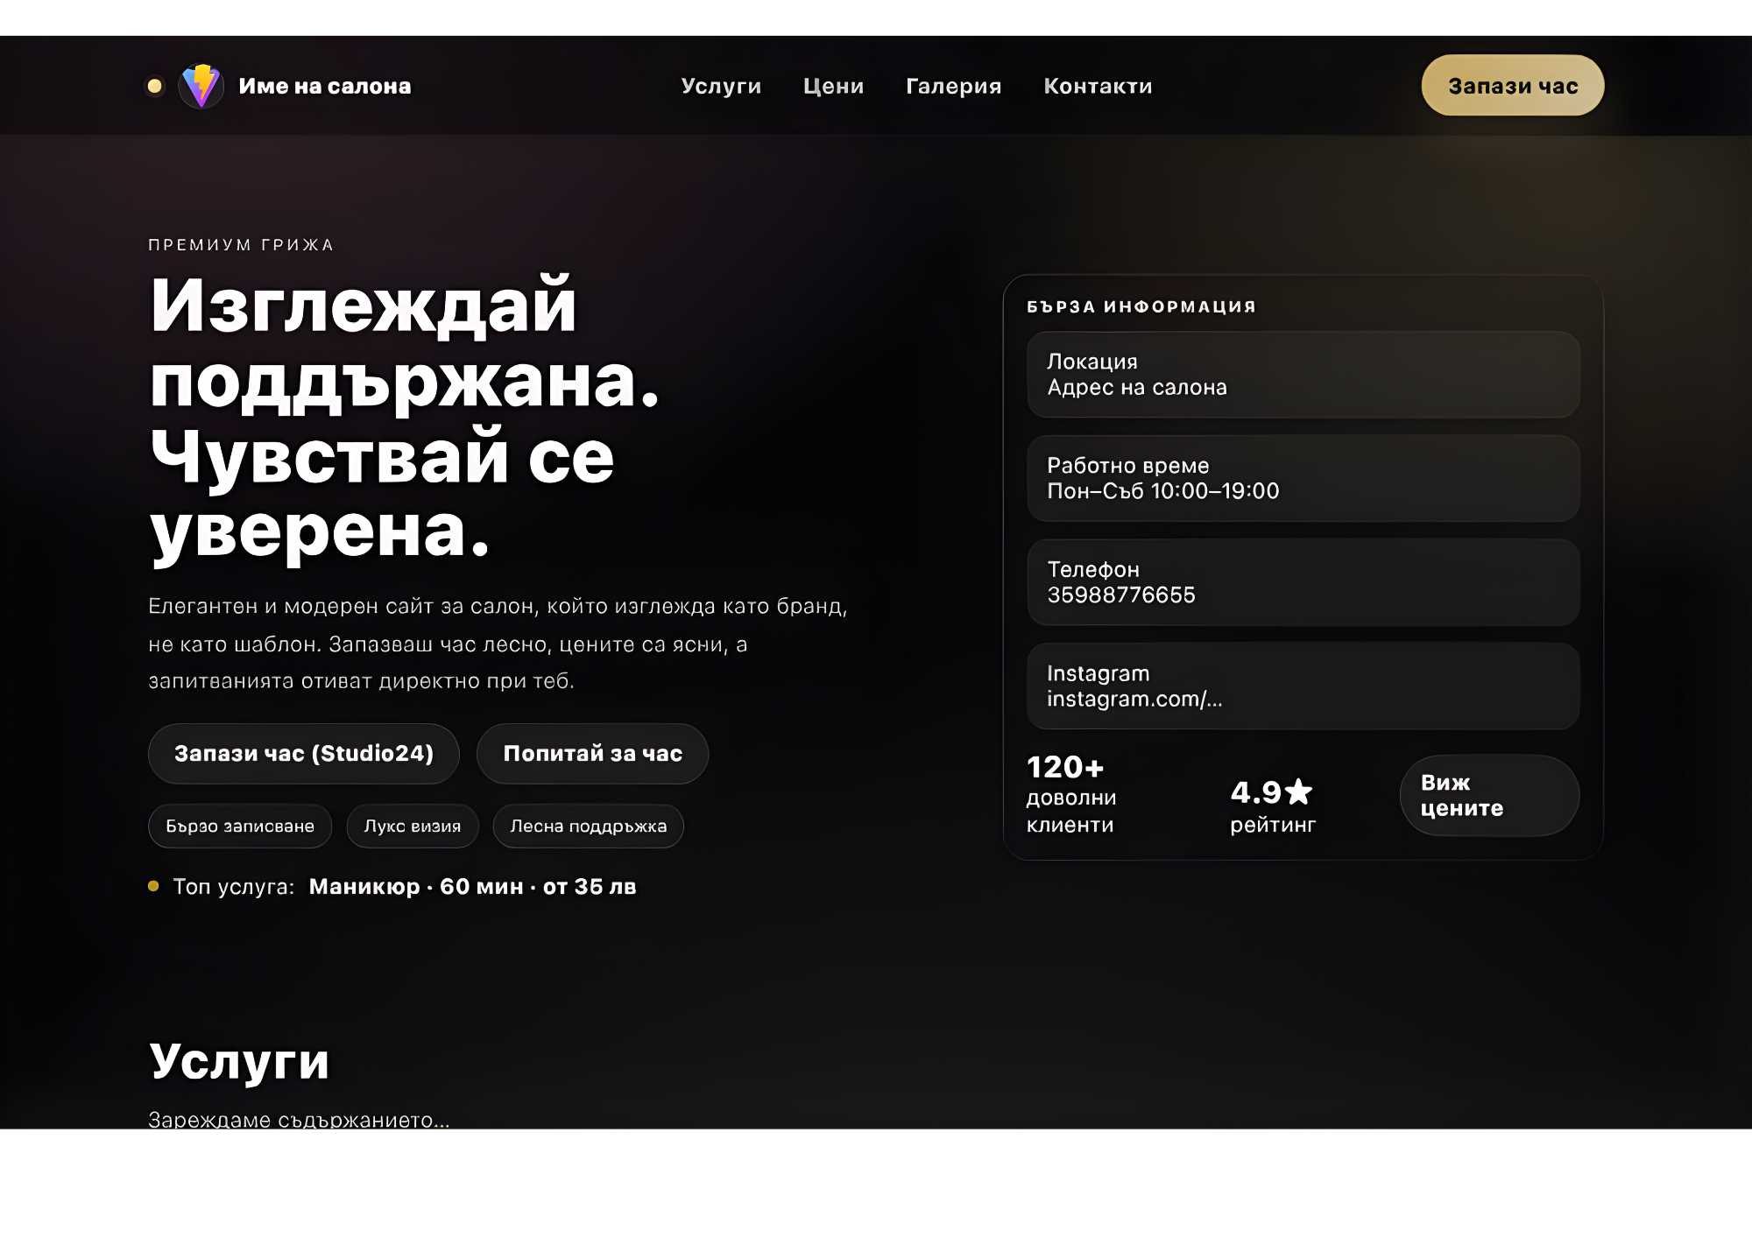This screenshot has height=1238, width=1752.
Task: Click the lightning bolt salon logo icon
Action: click(x=202, y=85)
